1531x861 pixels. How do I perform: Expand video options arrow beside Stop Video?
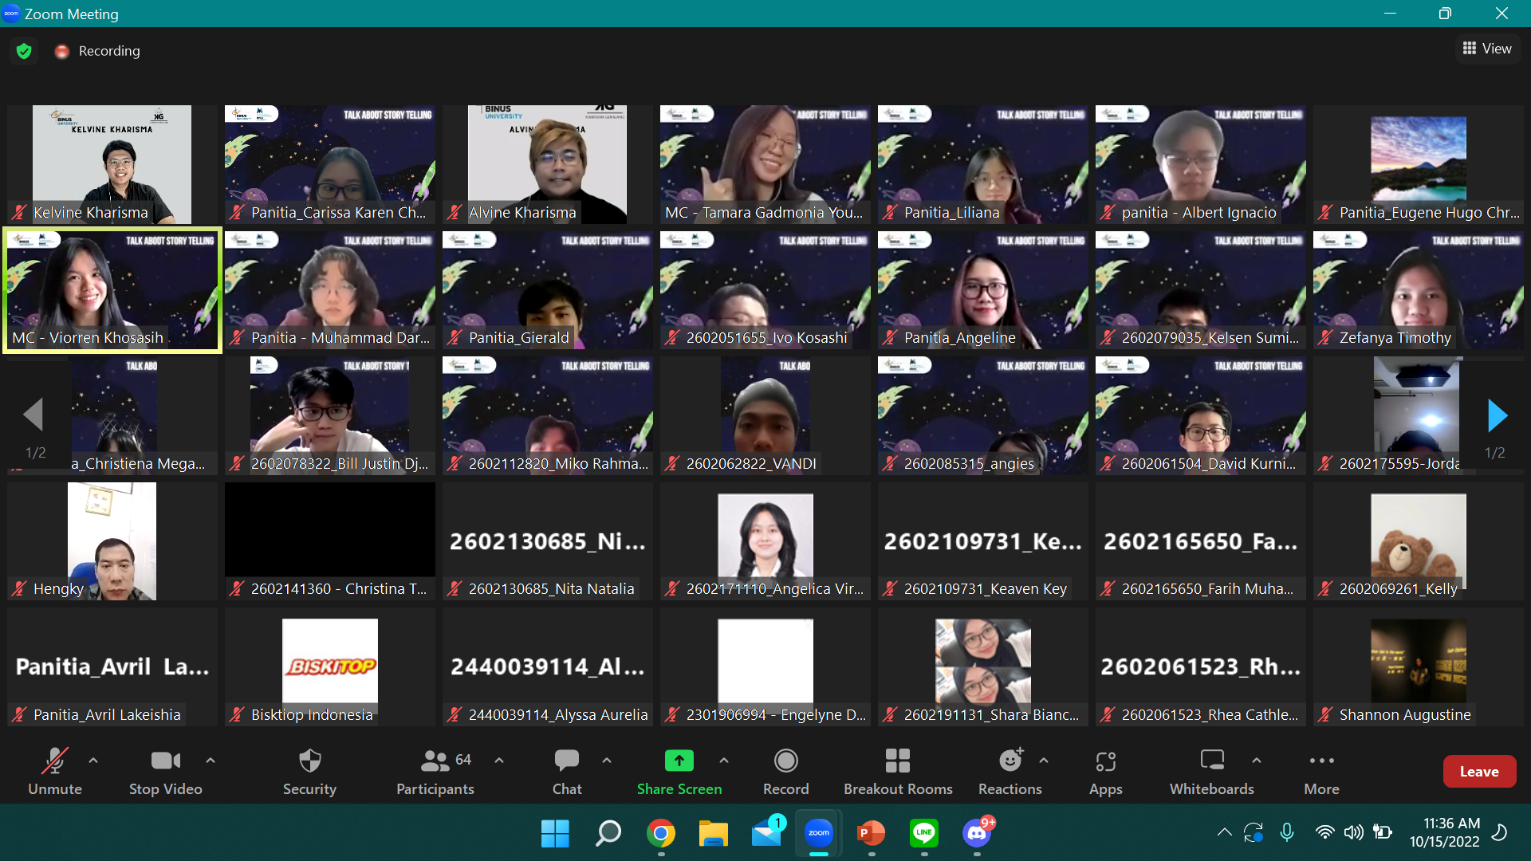(211, 761)
